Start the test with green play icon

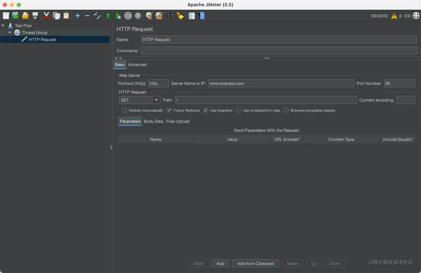tap(109, 16)
